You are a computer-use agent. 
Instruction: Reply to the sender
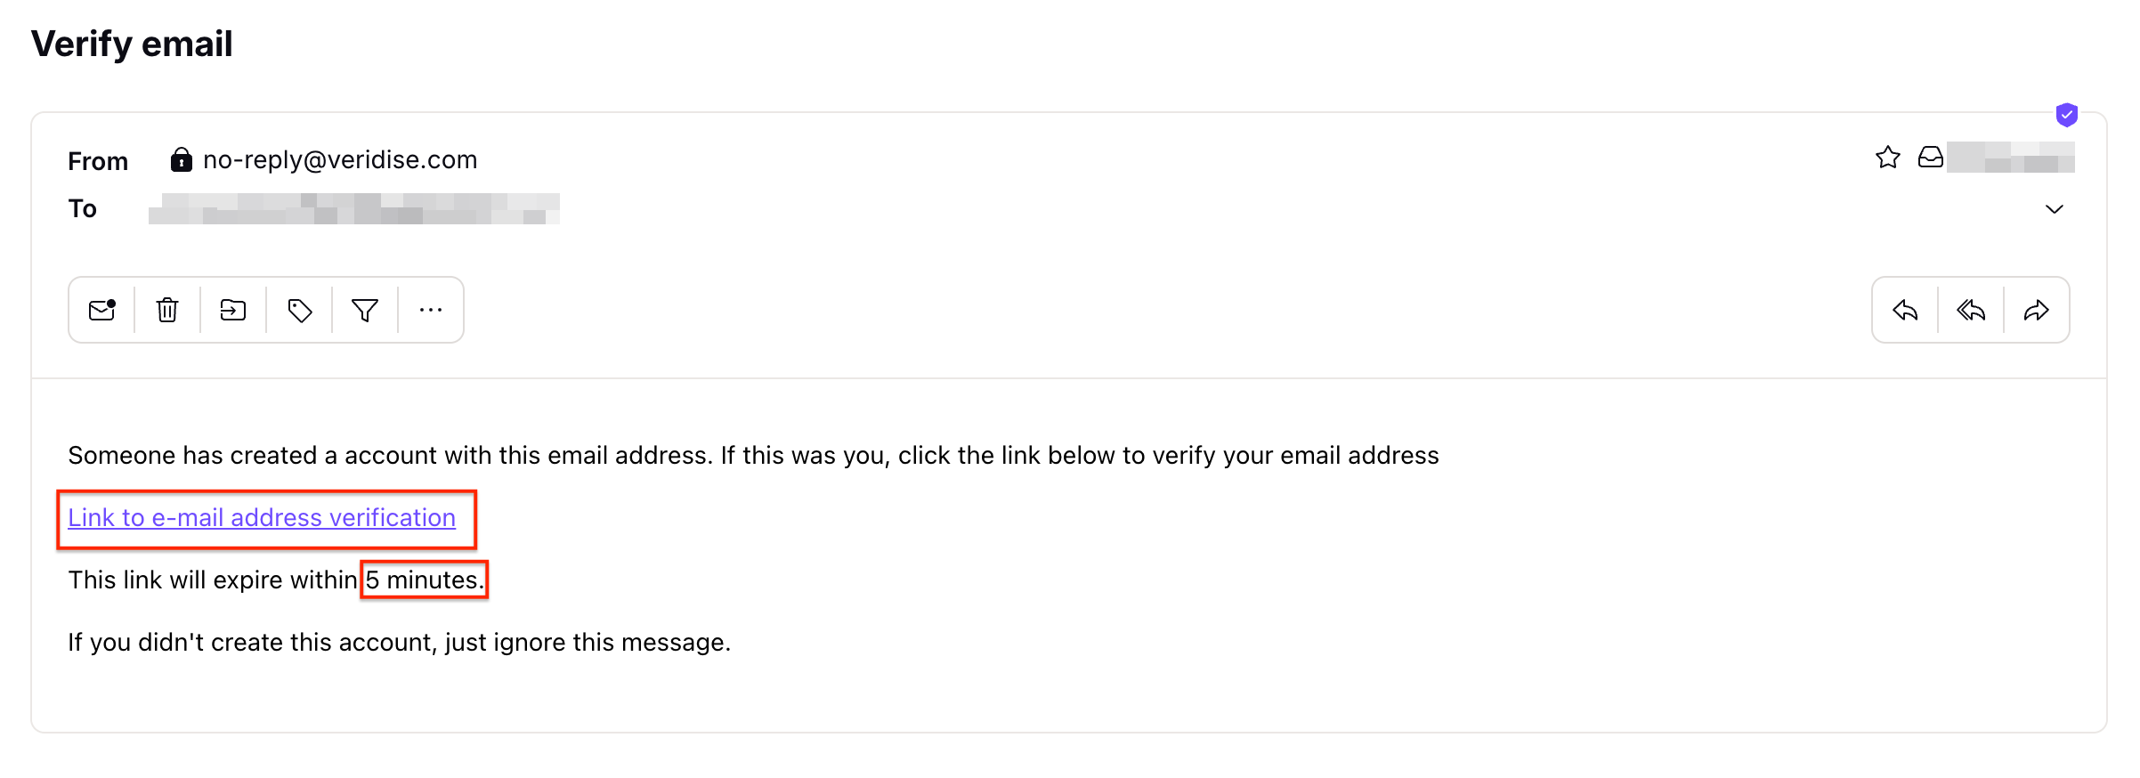[1905, 310]
